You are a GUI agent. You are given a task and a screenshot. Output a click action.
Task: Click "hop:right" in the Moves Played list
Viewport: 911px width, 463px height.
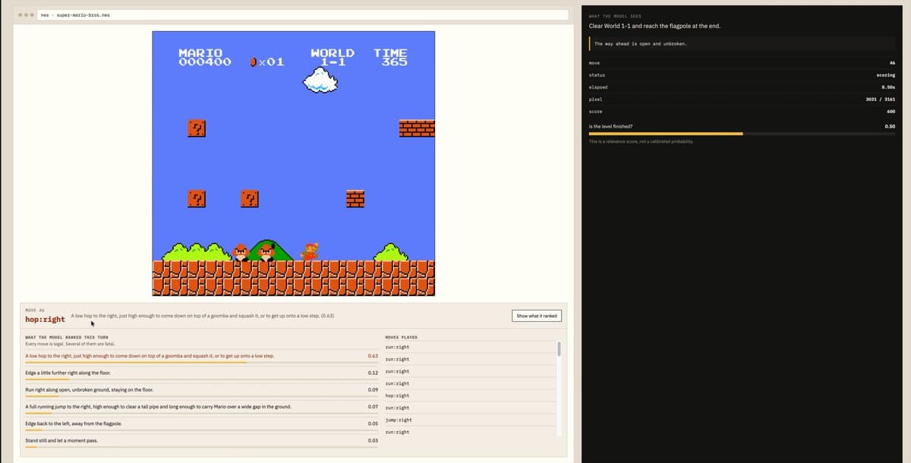pyautogui.click(x=397, y=395)
